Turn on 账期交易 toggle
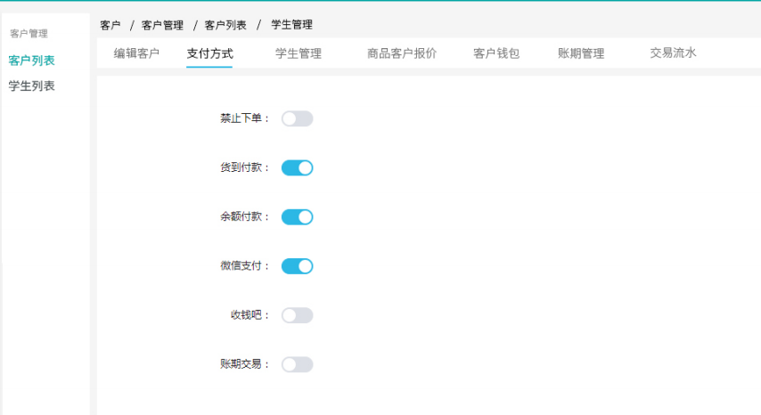The image size is (761, 415). [297, 364]
